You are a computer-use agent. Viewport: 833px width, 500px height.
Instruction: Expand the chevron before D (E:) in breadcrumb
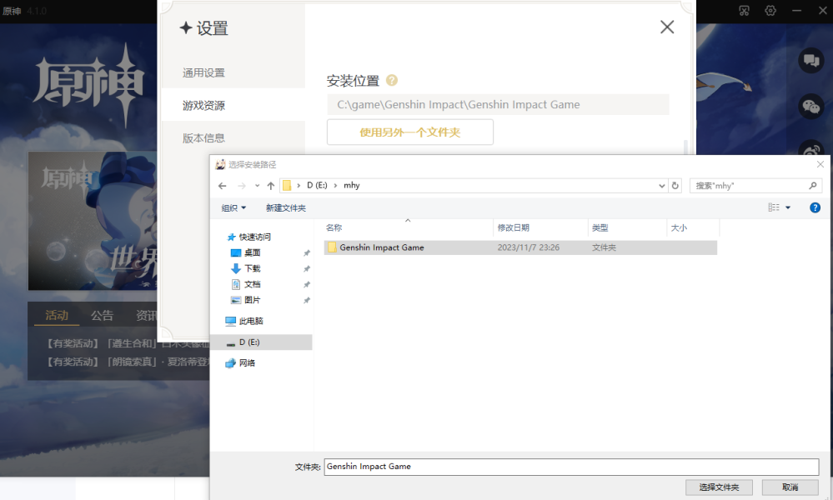tap(299, 185)
